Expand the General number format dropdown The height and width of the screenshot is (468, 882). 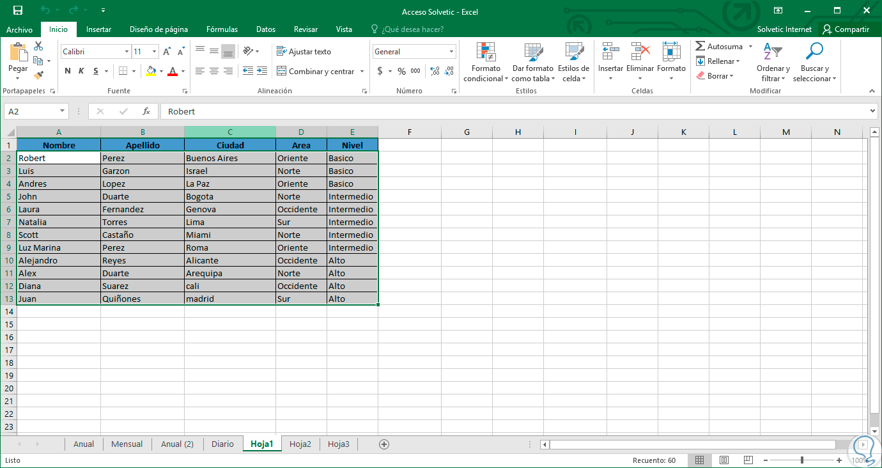click(451, 52)
